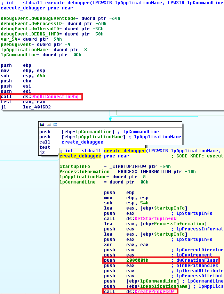Click the sub esp, 64h instruction
The height and width of the screenshot is (294, 224).
[23, 76]
